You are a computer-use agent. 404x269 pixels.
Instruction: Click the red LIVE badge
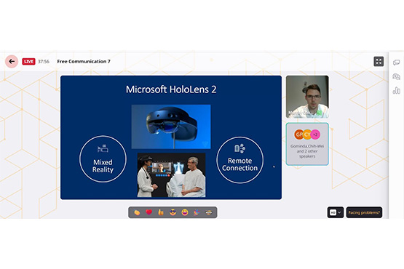[x=28, y=62]
